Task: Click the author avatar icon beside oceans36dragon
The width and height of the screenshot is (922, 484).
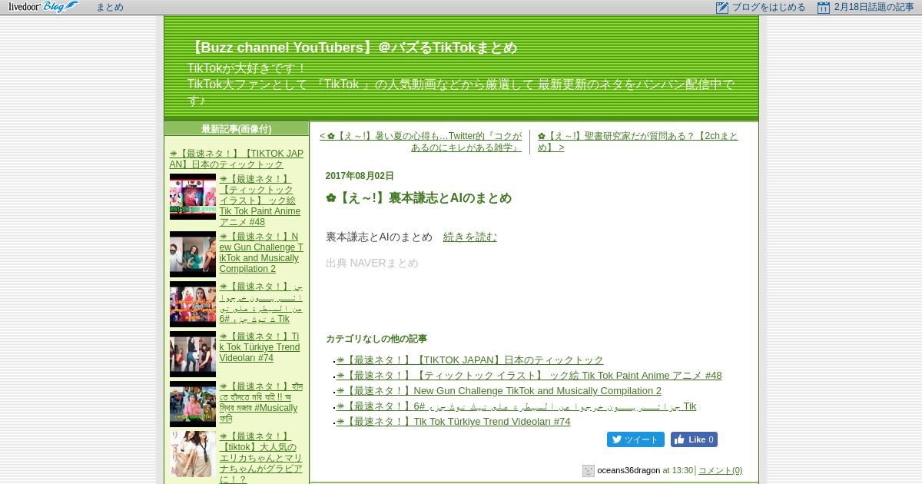Action: [589, 471]
